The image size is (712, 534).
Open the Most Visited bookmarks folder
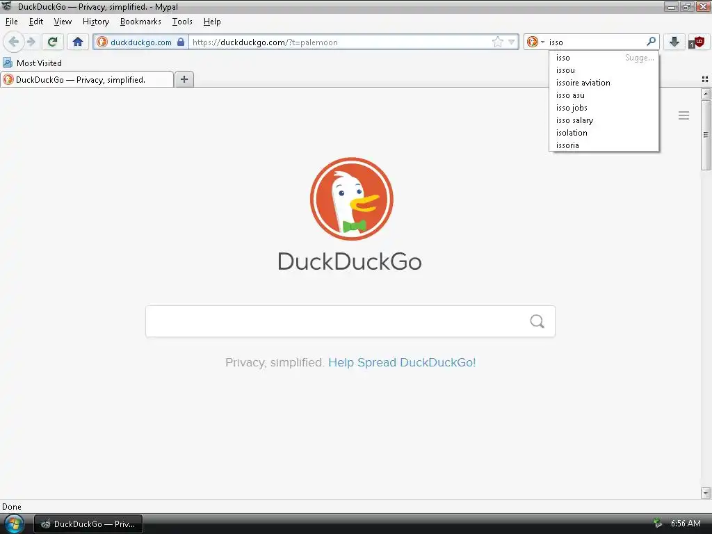click(x=32, y=63)
